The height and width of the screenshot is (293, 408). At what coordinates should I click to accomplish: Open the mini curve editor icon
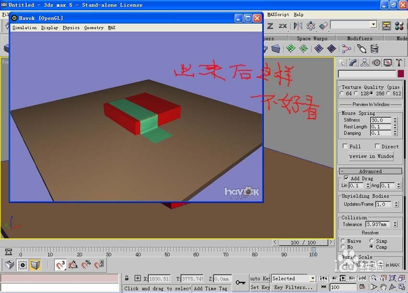coord(9,252)
